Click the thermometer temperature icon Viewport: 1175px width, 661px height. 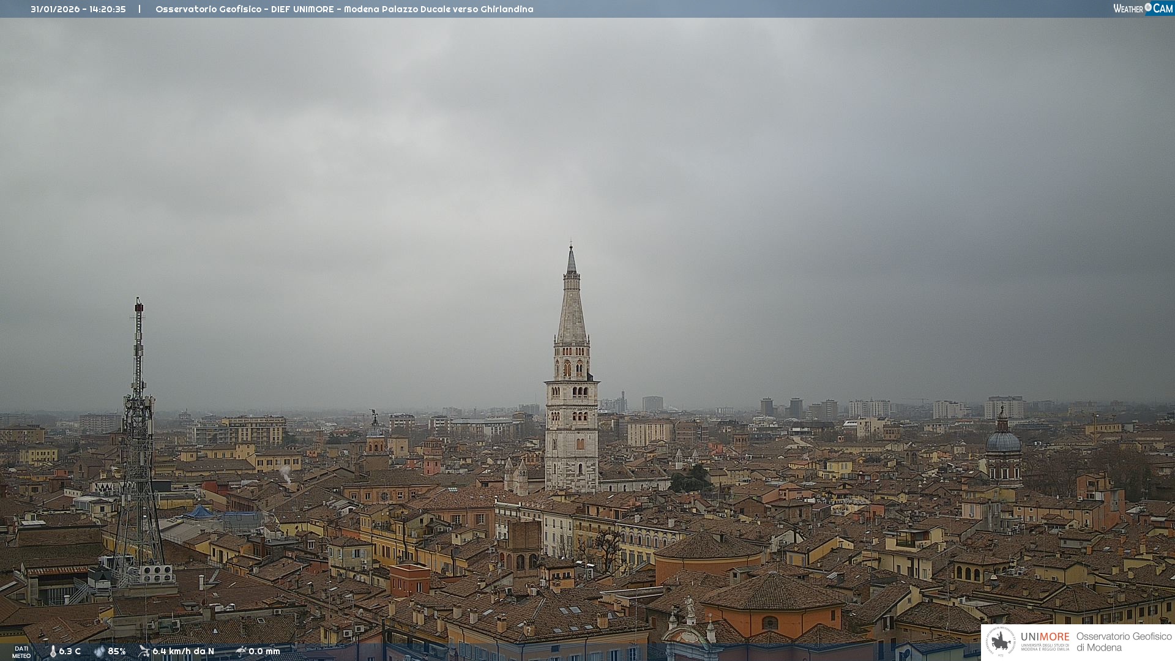(x=53, y=651)
